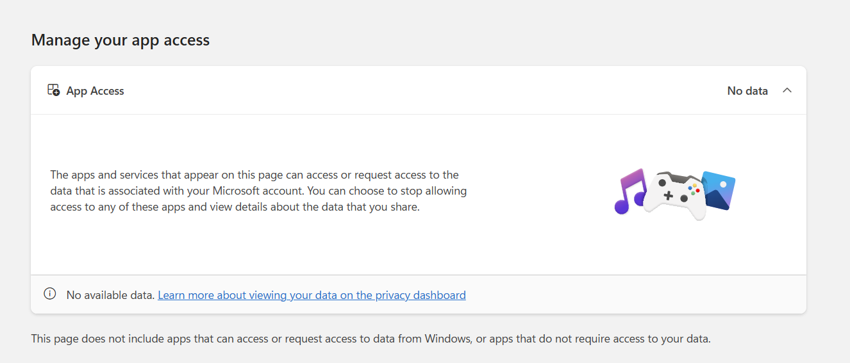Click the colored buttons on the controller

click(694, 189)
